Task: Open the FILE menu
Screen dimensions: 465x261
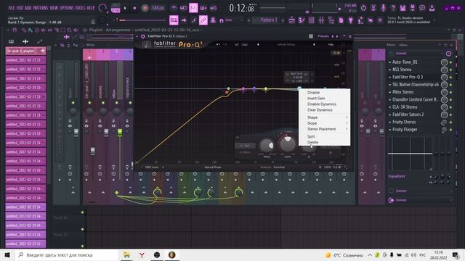Action: 12,8
